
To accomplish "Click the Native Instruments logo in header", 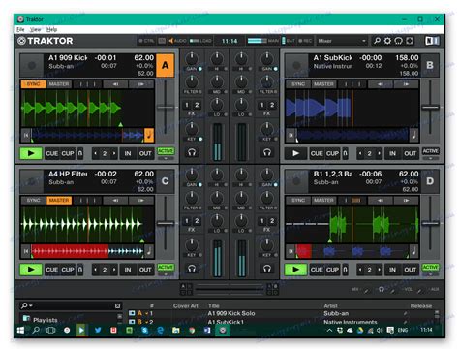I will pyautogui.click(x=432, y=41).
